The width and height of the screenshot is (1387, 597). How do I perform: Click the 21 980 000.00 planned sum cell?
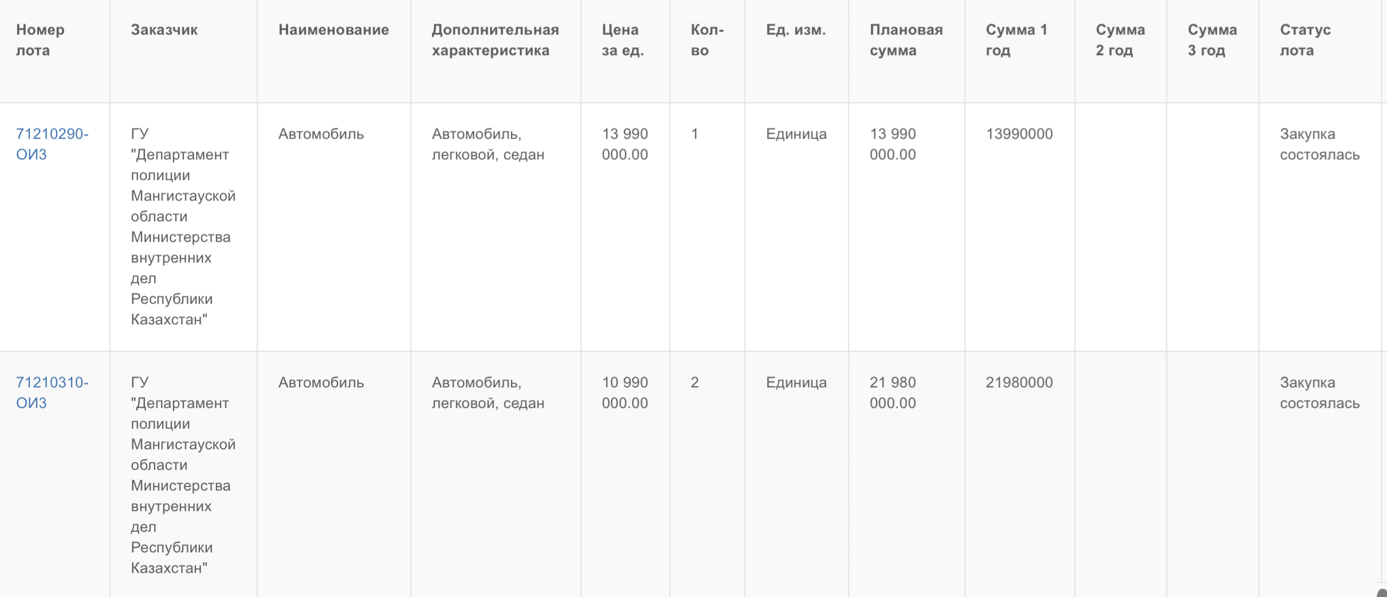click(x=893, y=392)
